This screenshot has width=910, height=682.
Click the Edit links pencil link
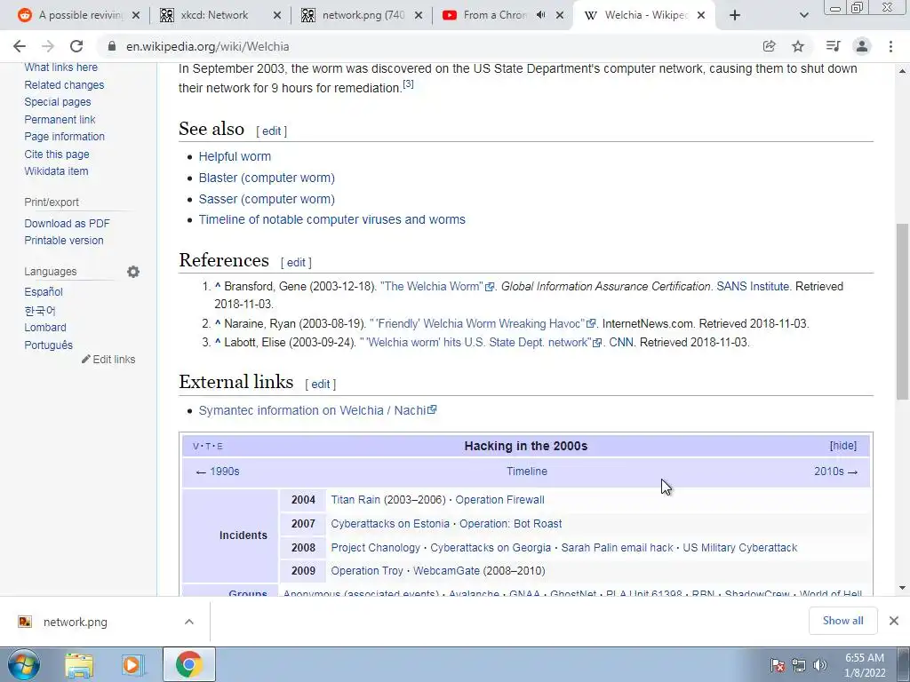coord(108,360)
